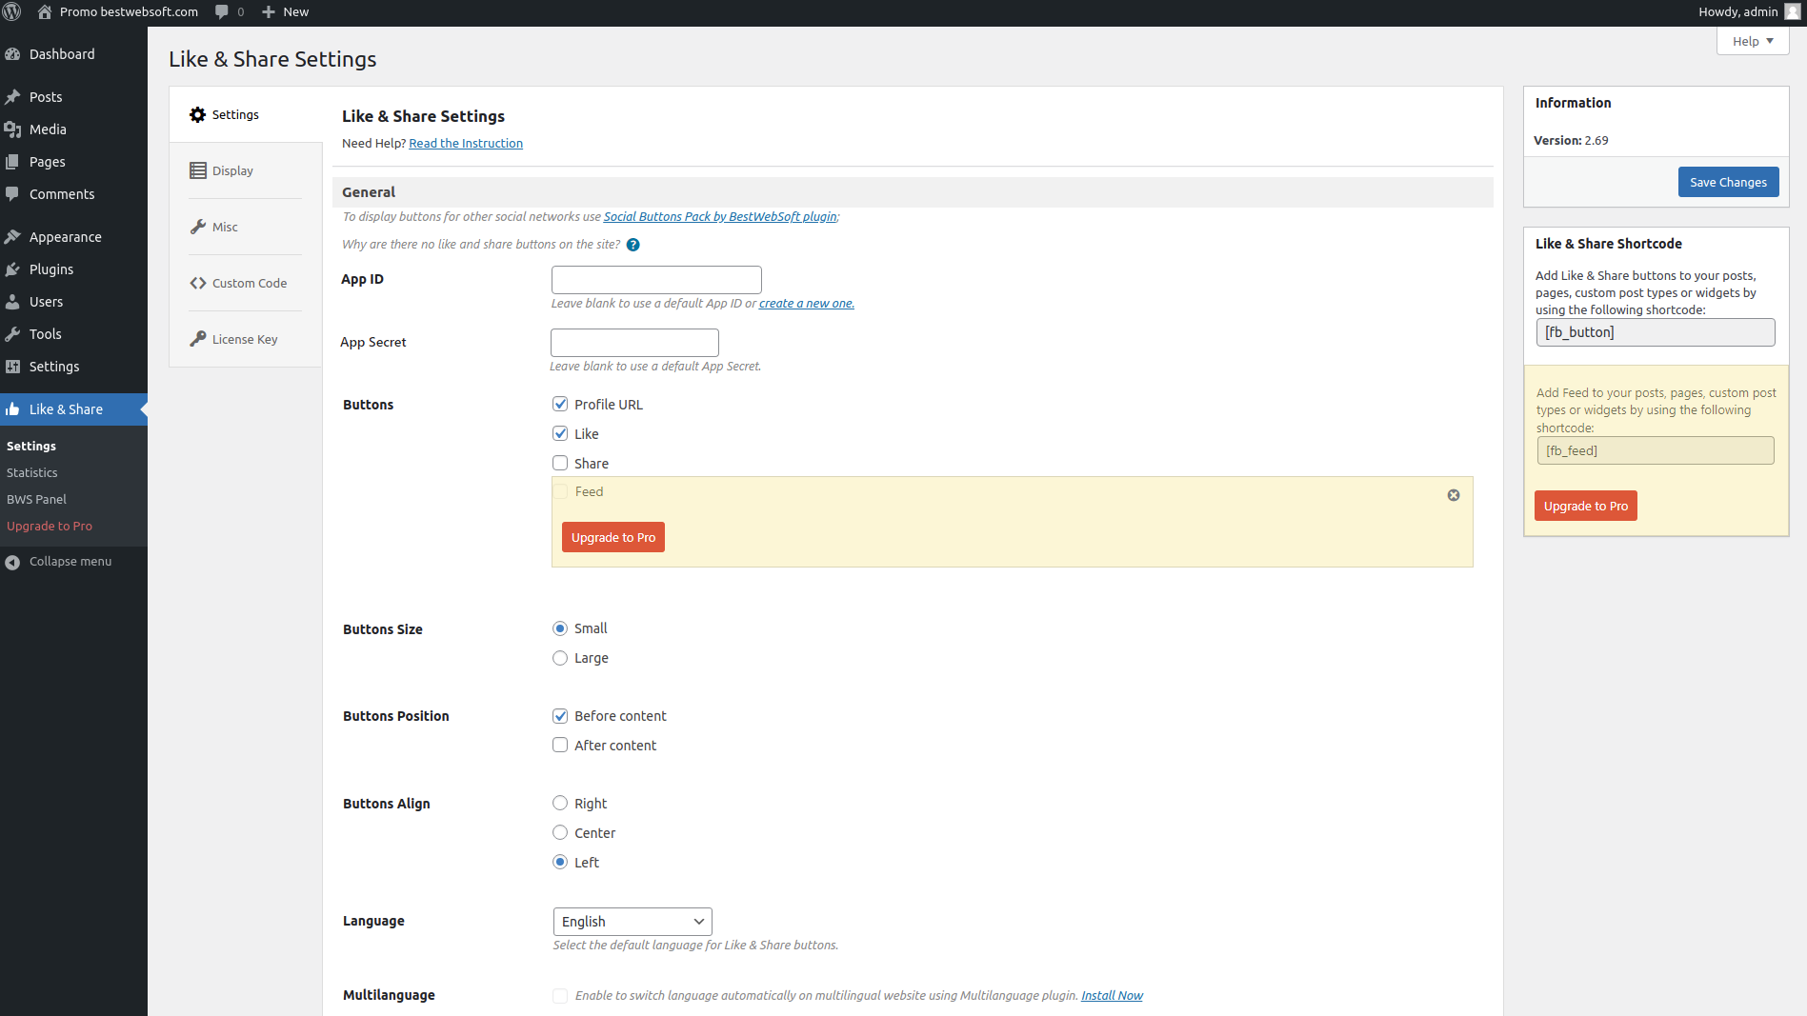The height and width of the screenshot is (1016, 1807).
Task: Click the plus icon next to New
Action: [269, 12]
